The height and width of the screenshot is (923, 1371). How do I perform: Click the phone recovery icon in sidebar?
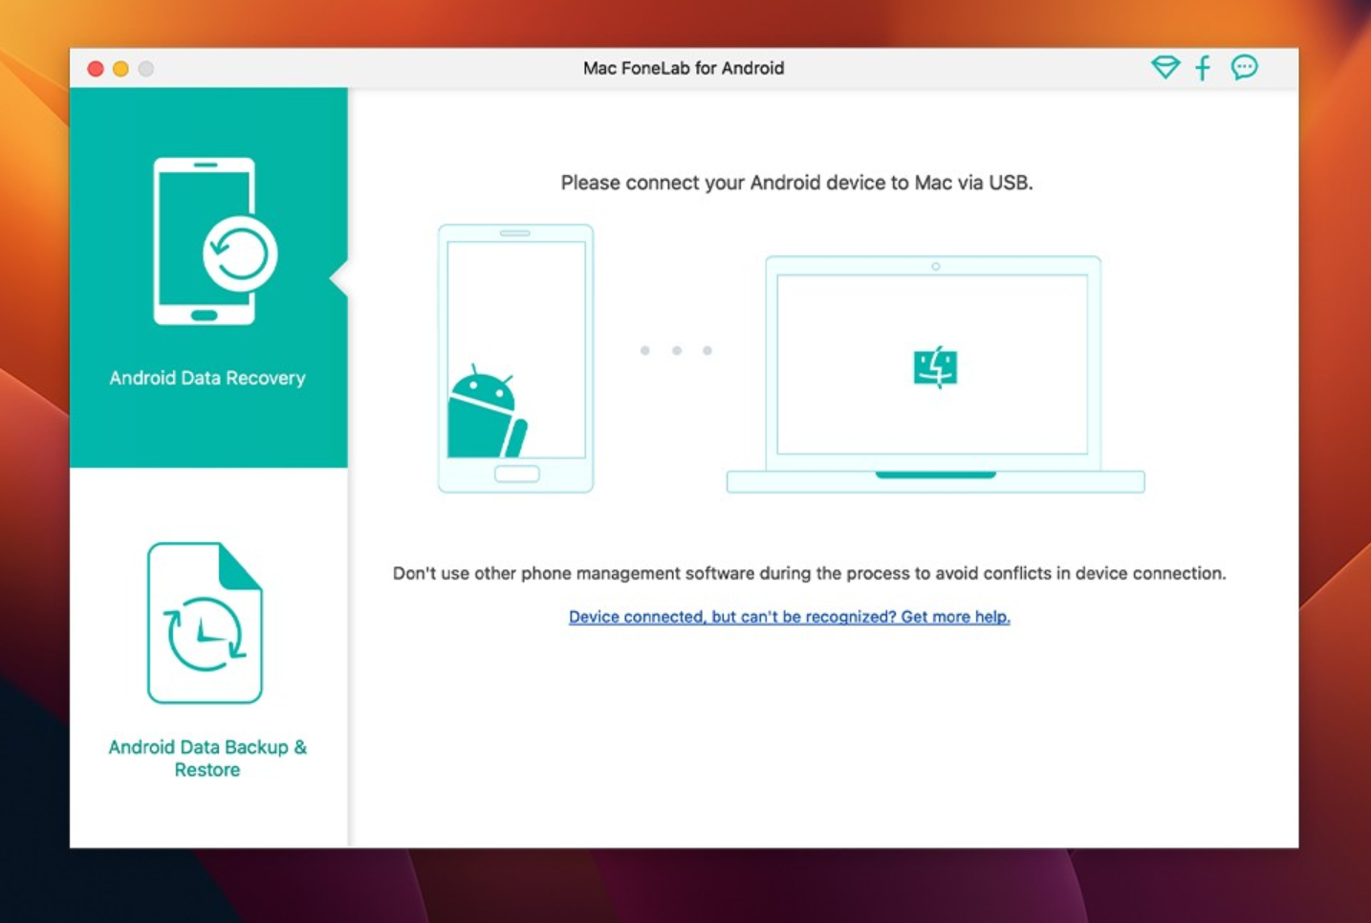[x=214, y=241]
